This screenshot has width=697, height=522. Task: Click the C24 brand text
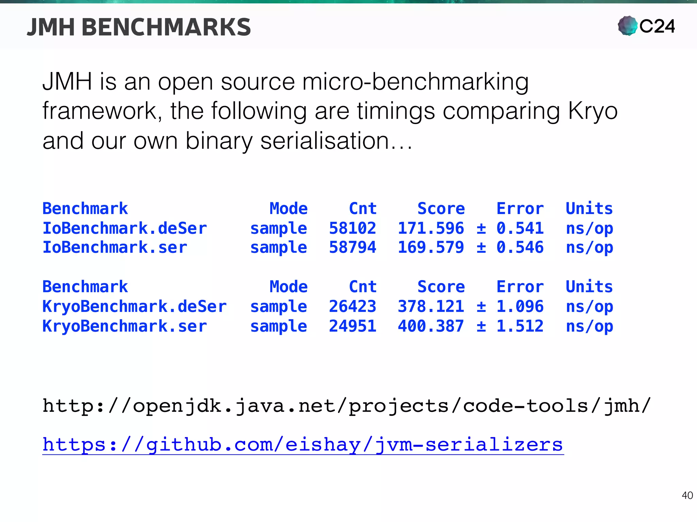657,26
